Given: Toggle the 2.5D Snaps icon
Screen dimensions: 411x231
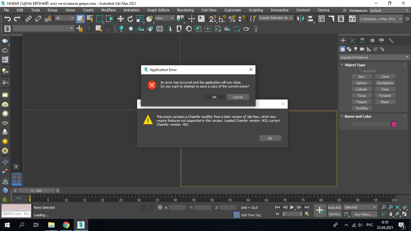Looking at the screenshot, I should 213,19.
